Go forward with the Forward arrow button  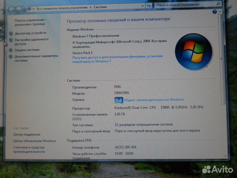click(19, 10)
